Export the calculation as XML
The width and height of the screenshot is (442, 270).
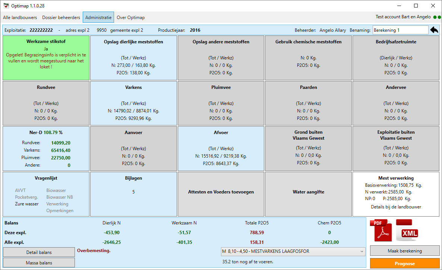click(407, 230)
